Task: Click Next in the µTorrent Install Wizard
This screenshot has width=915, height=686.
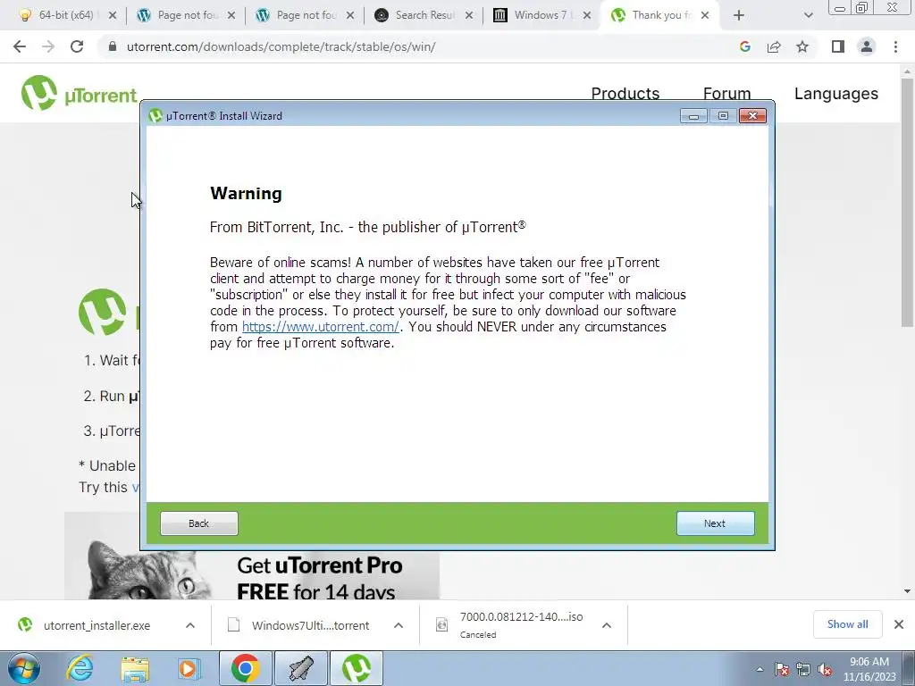Action: click(x=715, y=523)
